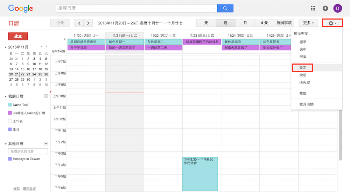The width and height of the screenshot is (350, 192).
Task: Click the account avatar D
Action: click(x=337, y=8)
